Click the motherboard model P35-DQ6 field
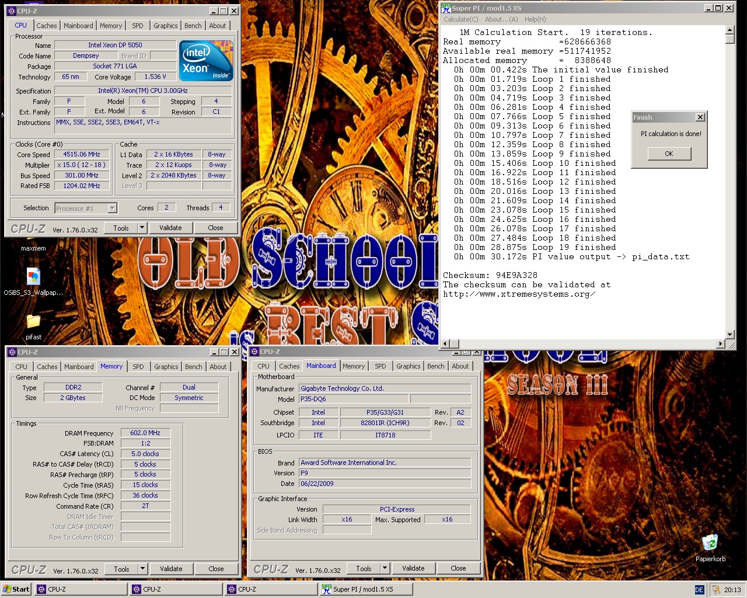 pyautogui.click(x=354, y=399)
